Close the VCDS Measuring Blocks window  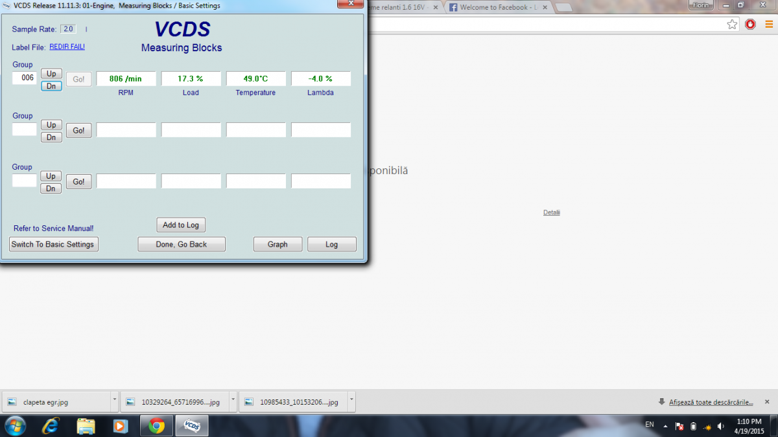click(351, 3)
